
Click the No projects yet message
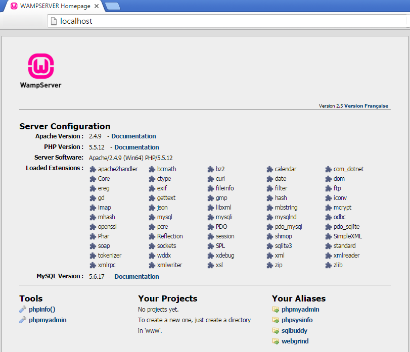158,310
